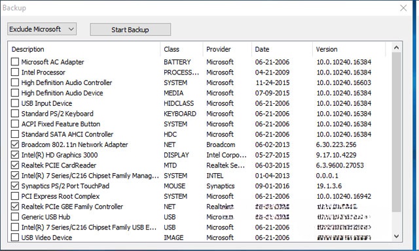Sort by the Description column header
419x251 pixels.
[27, 49]
